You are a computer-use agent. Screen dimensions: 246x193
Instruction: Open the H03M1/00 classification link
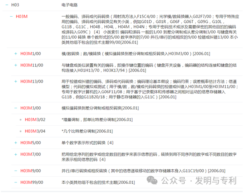pyautogui.click(x=30, y=54)
